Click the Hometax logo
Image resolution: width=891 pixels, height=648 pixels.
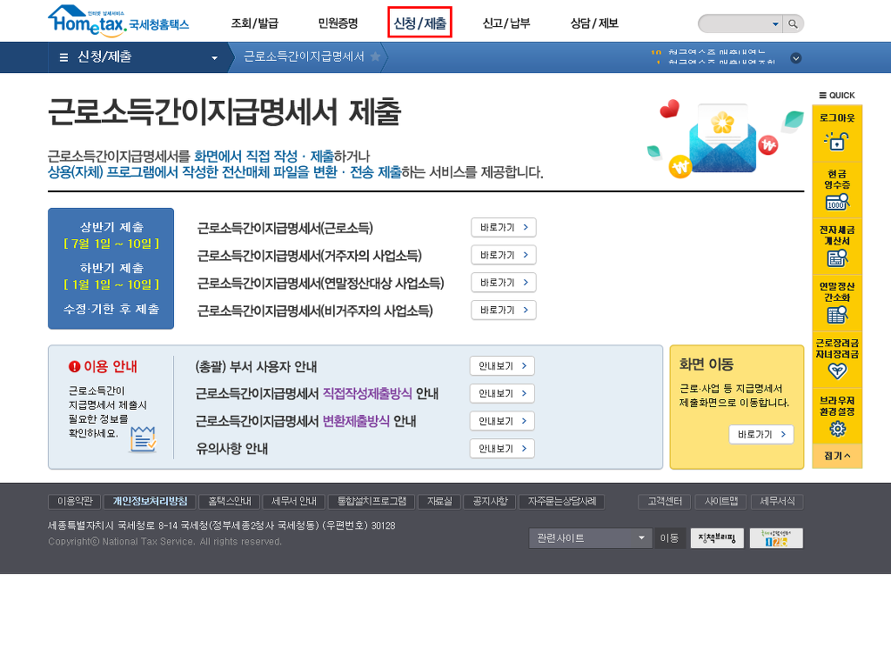[x=117, y=22]
